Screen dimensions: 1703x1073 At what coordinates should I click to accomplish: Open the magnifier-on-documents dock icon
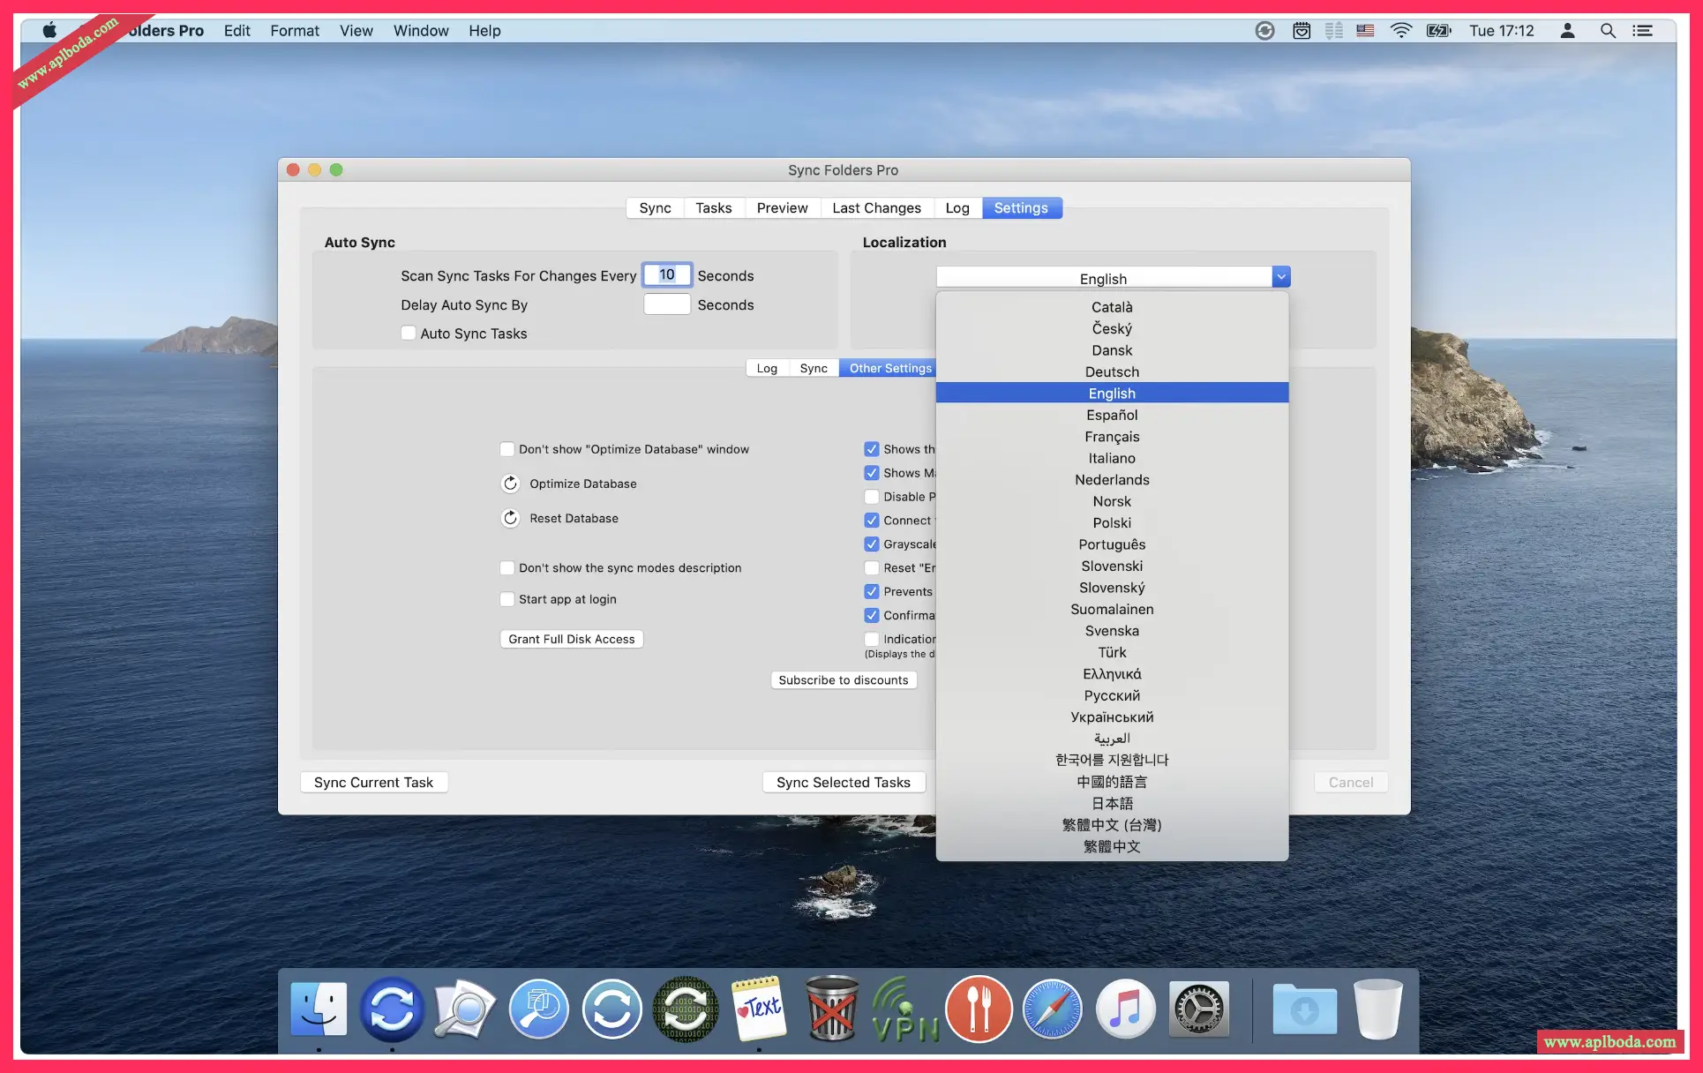[x=465, y=1009]
